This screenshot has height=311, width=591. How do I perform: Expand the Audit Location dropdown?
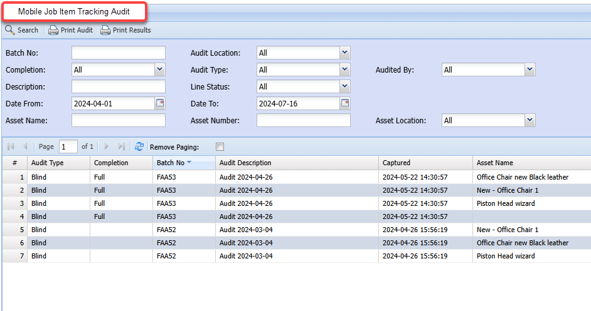[344, 53]
